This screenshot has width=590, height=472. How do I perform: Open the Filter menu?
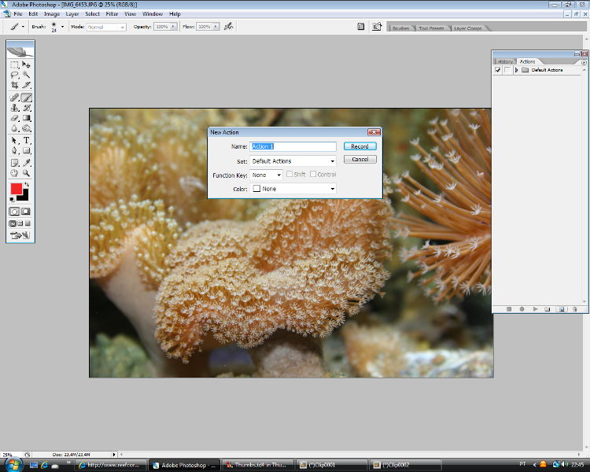(112, 14)
